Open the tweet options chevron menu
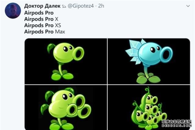This screenshot has height=130, width=195. [x=188, y=6]
